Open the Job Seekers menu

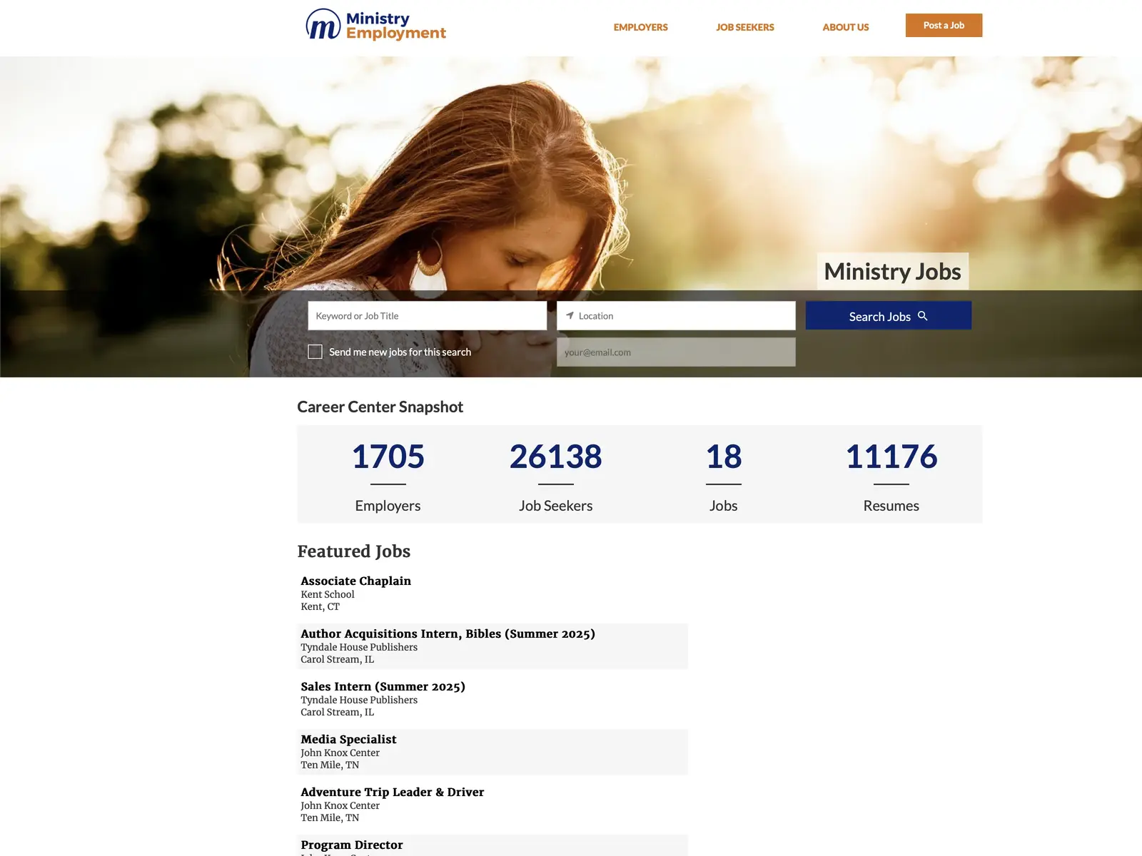coord(744,27)
